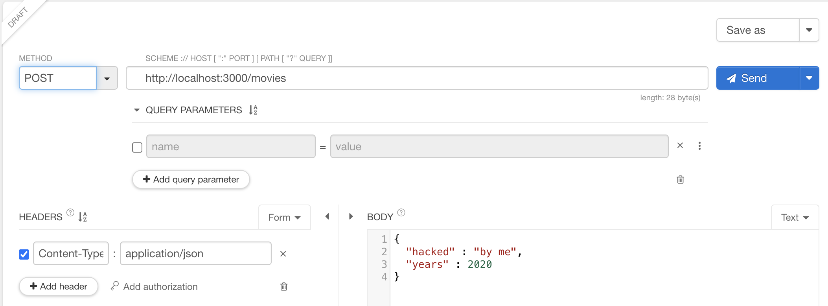This screenshot has width=828, height=306.
Task: Focus the POST method field
Action: [58, 78]
